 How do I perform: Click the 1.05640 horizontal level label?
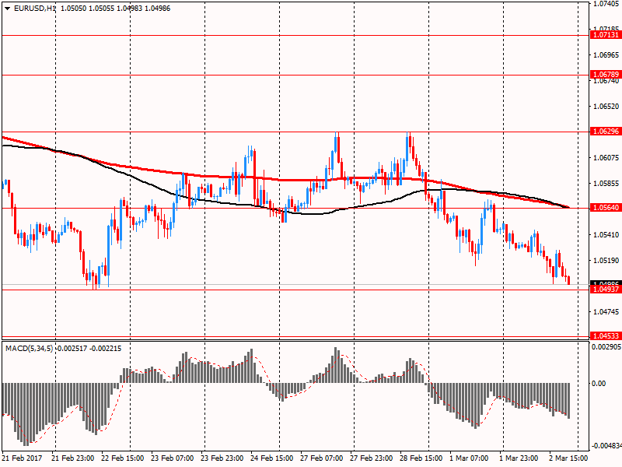[606, 208]
